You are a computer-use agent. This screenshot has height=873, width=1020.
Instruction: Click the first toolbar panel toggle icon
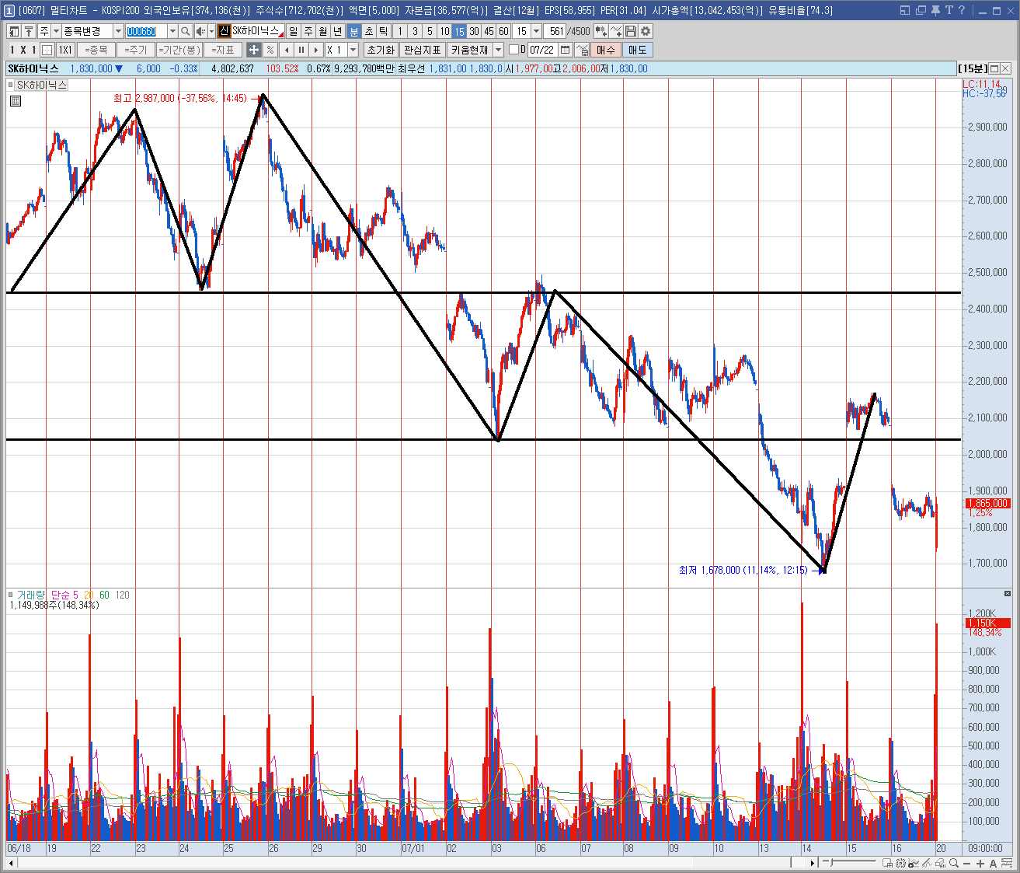pos(14,31)
